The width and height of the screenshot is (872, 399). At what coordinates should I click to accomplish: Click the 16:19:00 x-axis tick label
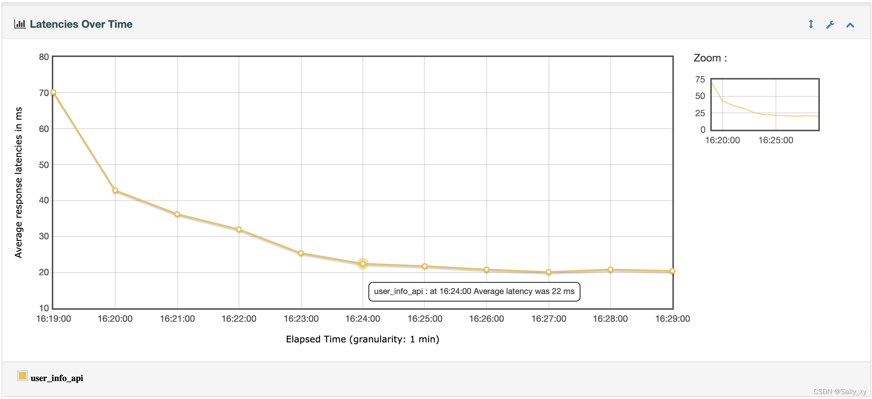[x=54, y=319]
